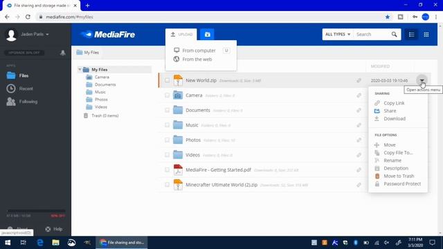This screenshot has height=249, width=443.
Task: Open the ALL TYPES filter dropdown
Action: (x=338, y=35)
